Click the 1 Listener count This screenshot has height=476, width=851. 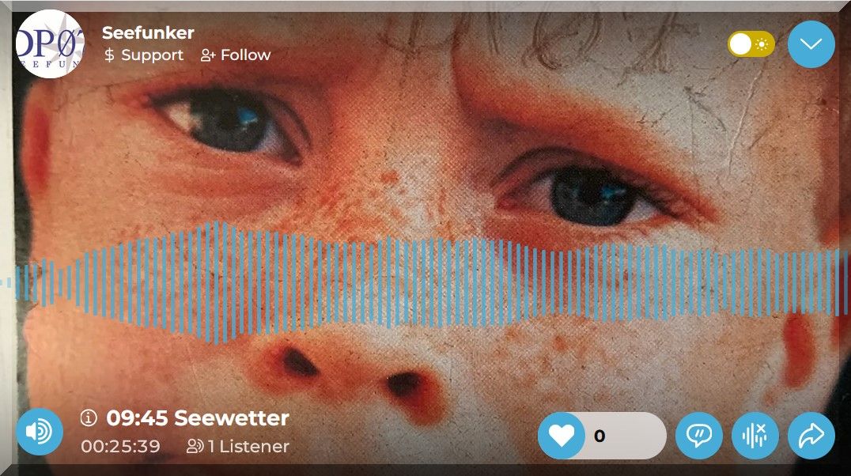248,446
